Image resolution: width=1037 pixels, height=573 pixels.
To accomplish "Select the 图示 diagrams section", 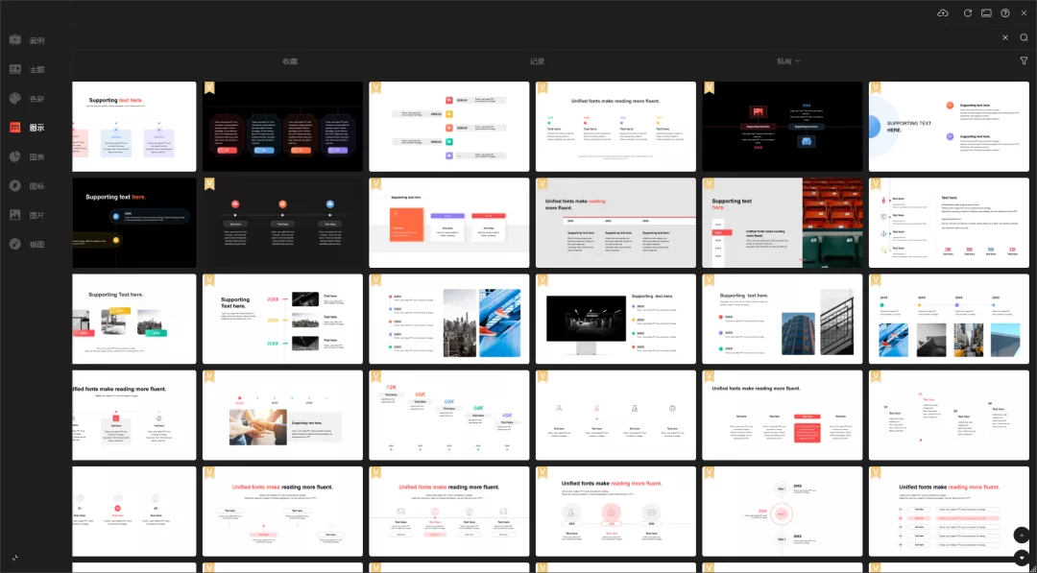I will [27, 128].
